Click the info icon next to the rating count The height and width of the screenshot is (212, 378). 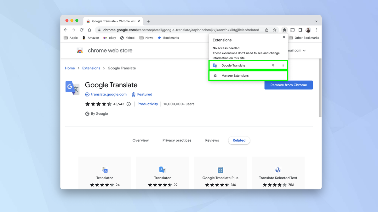[x=129, y=104]
